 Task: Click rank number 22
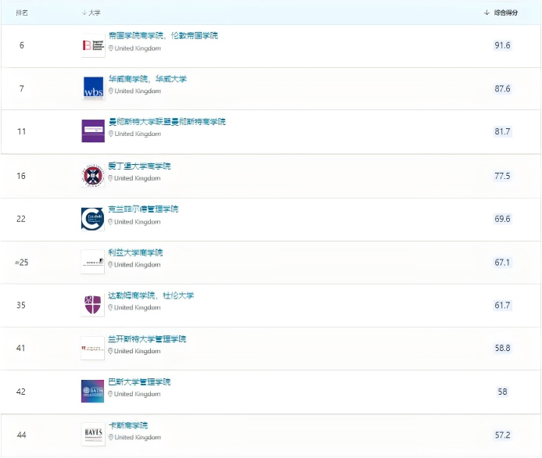pos(21,219)
